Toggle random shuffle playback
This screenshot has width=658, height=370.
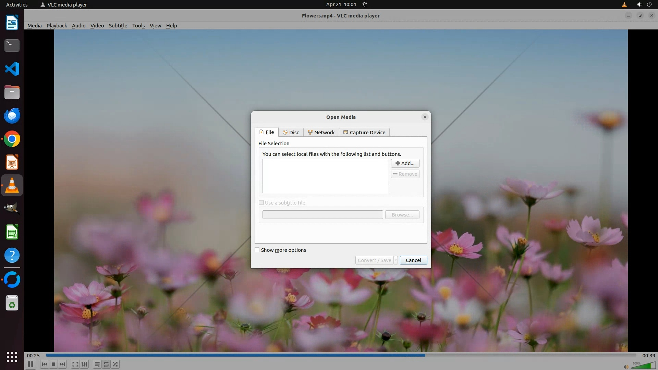(x=115, y=364)
